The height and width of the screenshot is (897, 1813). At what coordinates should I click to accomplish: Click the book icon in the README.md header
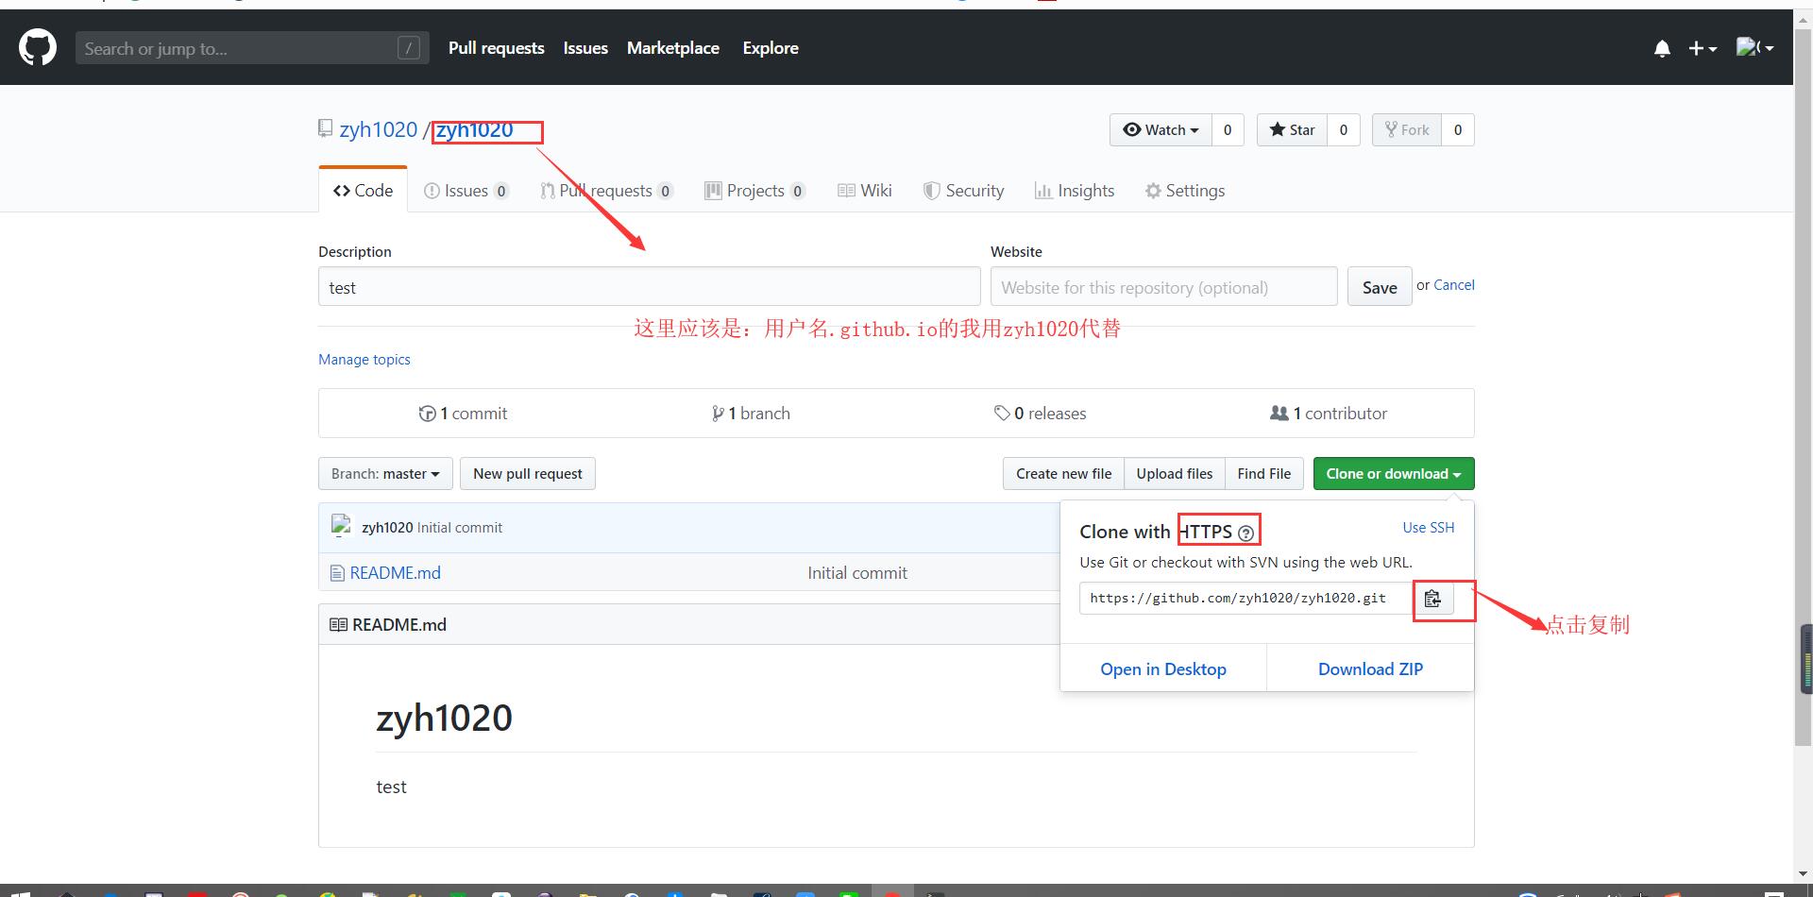pyautogui.click(x=338, y=625)
